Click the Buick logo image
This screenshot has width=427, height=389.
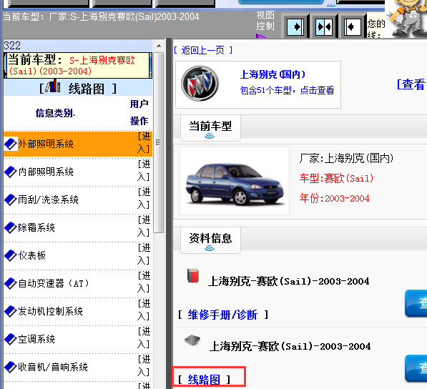[x=200, y=84]
